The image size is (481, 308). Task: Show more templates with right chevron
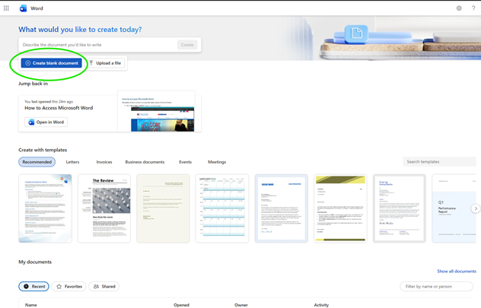[x=476, y=208]
